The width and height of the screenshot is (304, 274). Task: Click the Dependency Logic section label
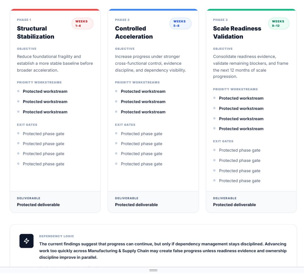[x=57, y=236]
